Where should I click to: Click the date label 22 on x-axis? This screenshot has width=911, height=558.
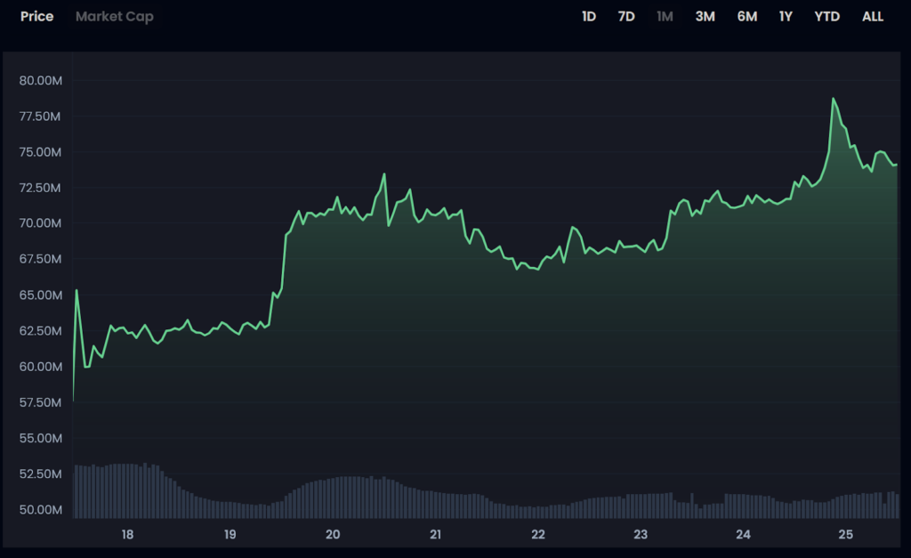tap(537, 535)
